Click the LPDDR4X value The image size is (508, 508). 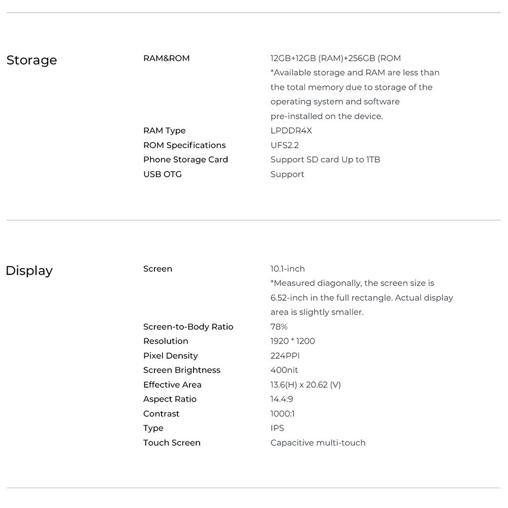291,131
